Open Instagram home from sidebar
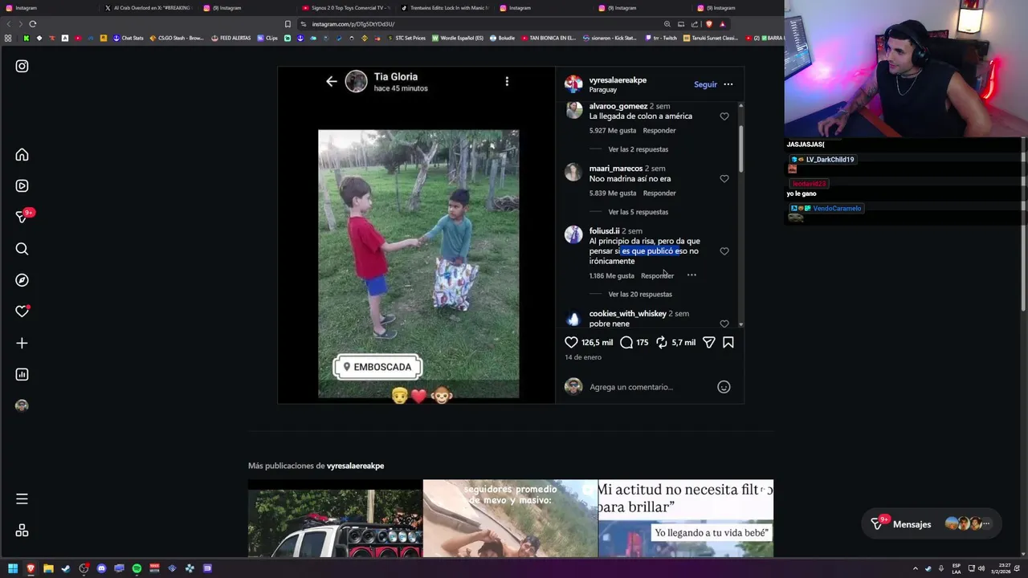Screen dimensions: 1028x578 22,155
